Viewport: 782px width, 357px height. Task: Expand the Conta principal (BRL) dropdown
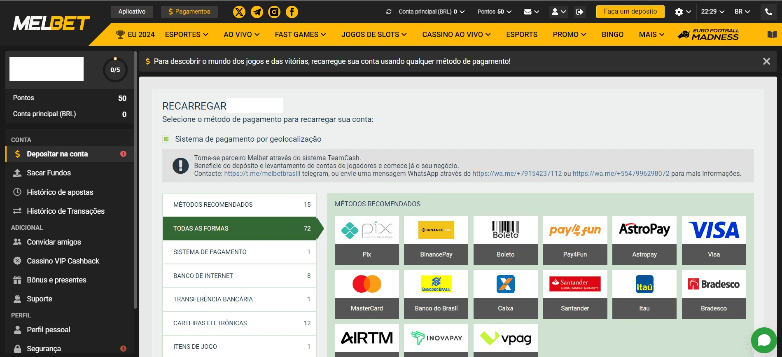431,12
